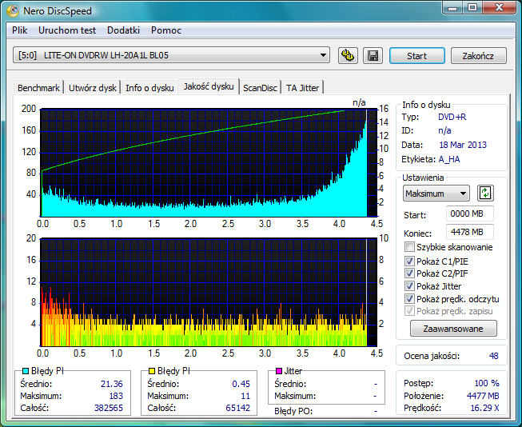Click the Start button
This screenshot has width=522, height=427.
(x=416, y=56)
